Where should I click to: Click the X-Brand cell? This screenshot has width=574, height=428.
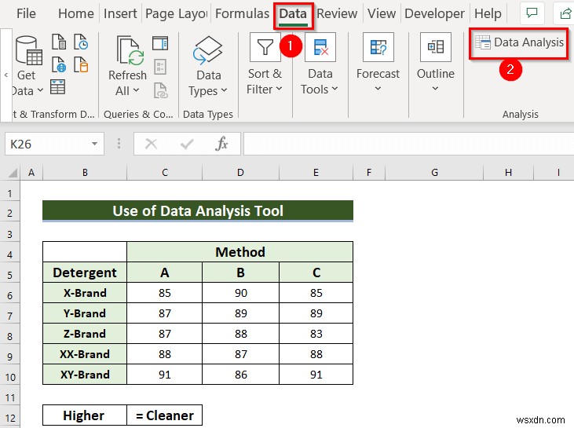(85, 293)
